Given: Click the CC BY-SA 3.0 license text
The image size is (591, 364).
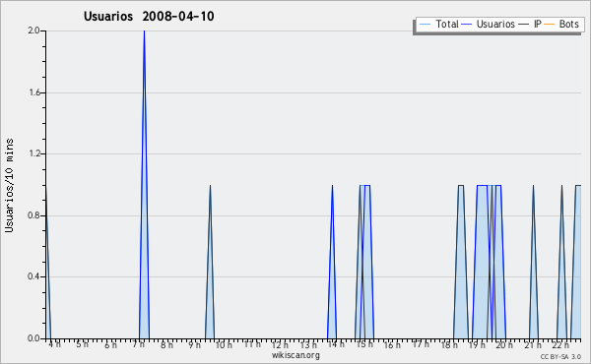Looking at the screenshot, I should tap(560, 356).
